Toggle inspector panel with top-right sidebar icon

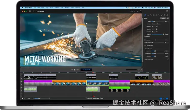[x=167, y=11]
